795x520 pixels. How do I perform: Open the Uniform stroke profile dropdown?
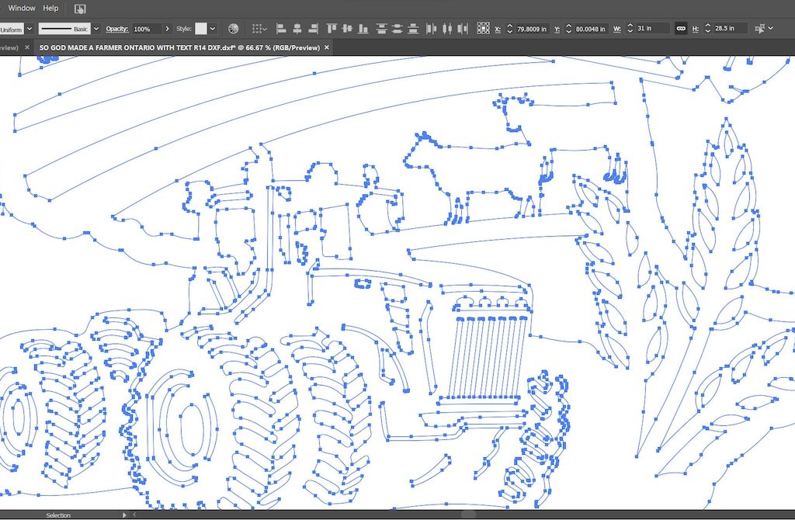[x=30, y=29]
